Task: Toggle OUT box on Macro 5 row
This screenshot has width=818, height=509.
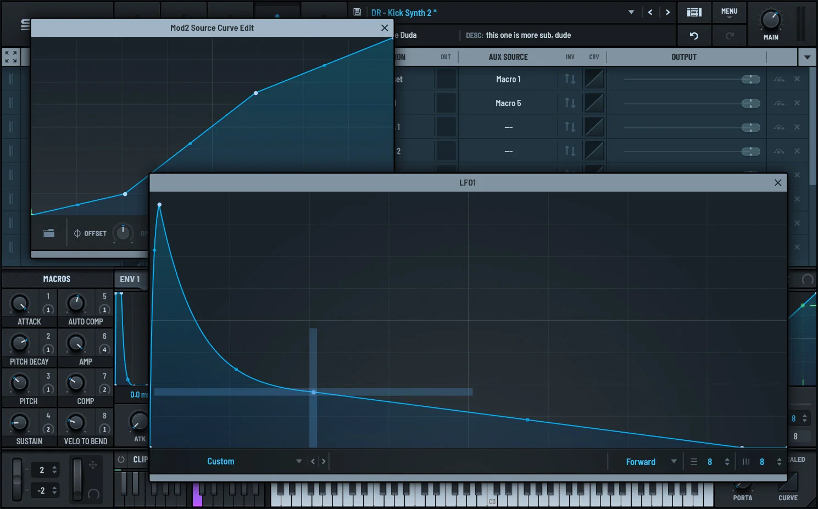Action: [x=446, y=103]
